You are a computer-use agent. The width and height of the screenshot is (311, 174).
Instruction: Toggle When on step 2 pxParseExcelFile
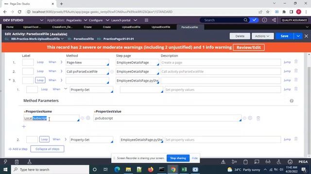52,71
